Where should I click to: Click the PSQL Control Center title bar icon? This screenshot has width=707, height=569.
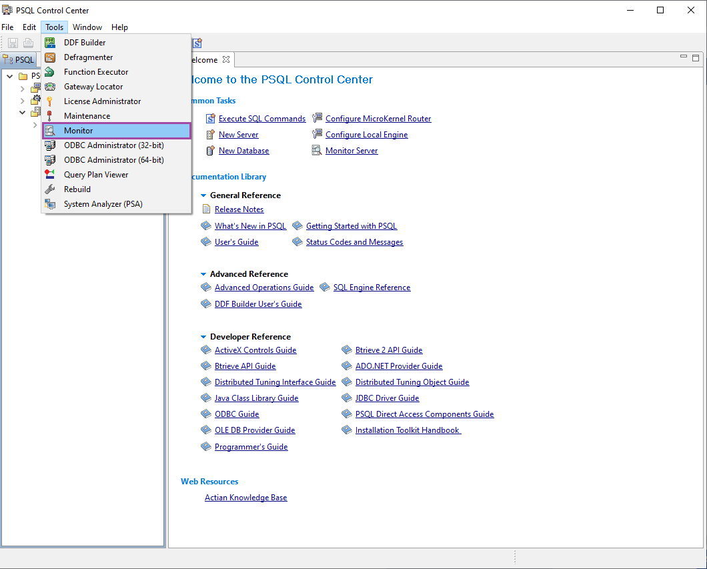[7, 10]
